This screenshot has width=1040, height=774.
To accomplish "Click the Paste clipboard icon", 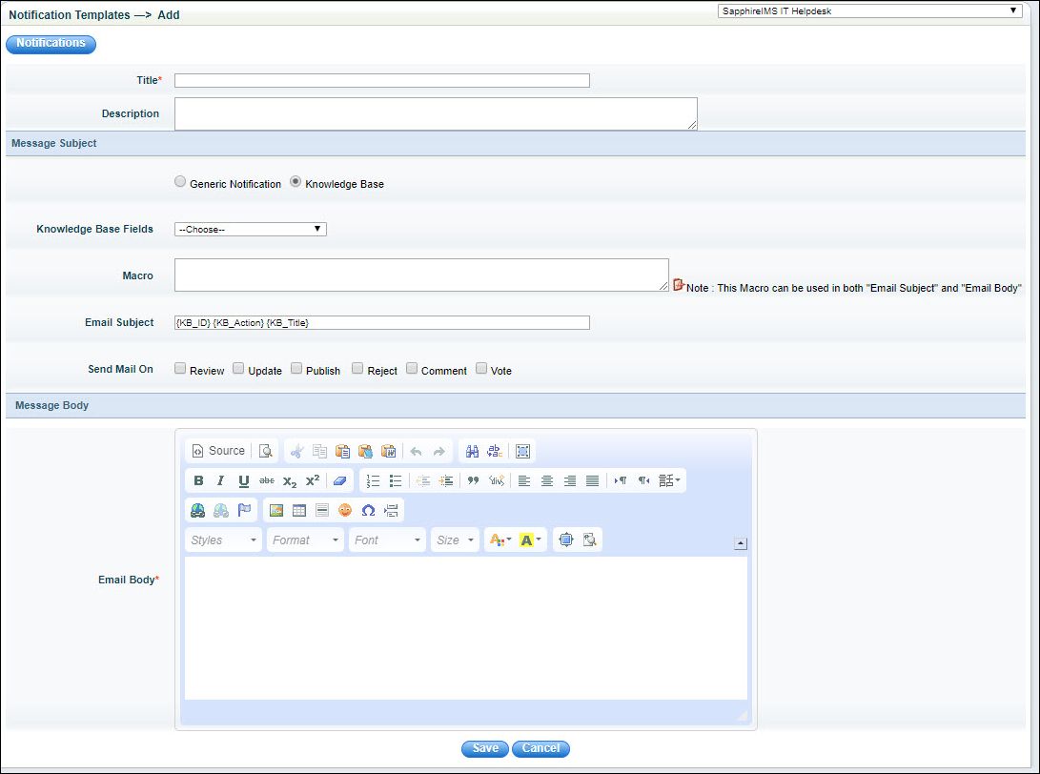I will coord(342,451).
